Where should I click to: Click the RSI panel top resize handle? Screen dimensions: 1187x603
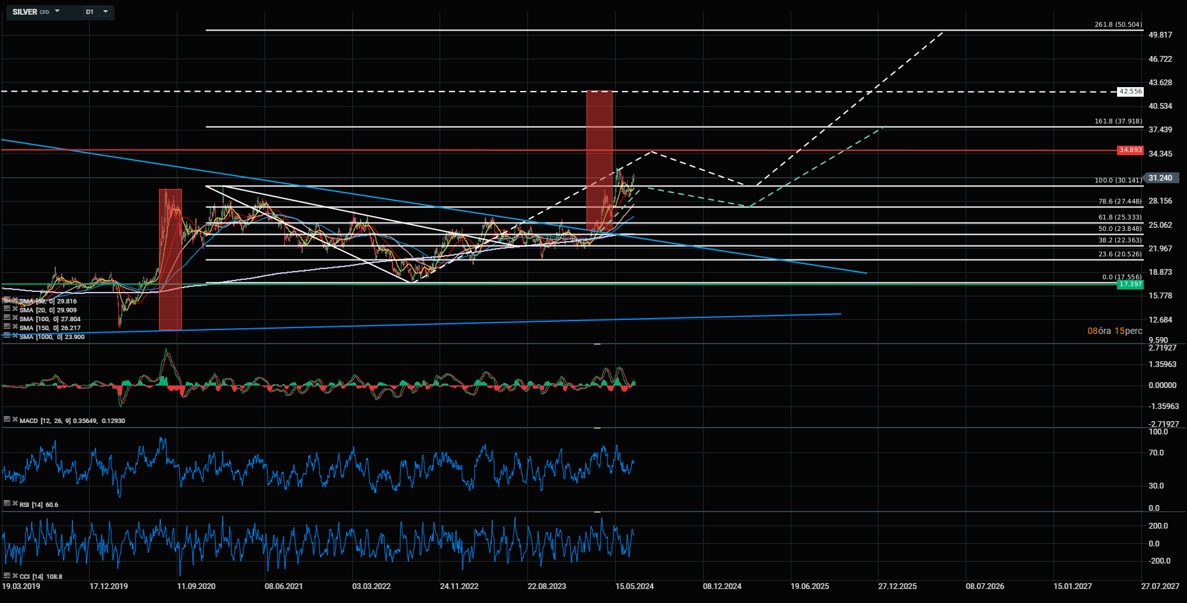[x=597, y=428]
